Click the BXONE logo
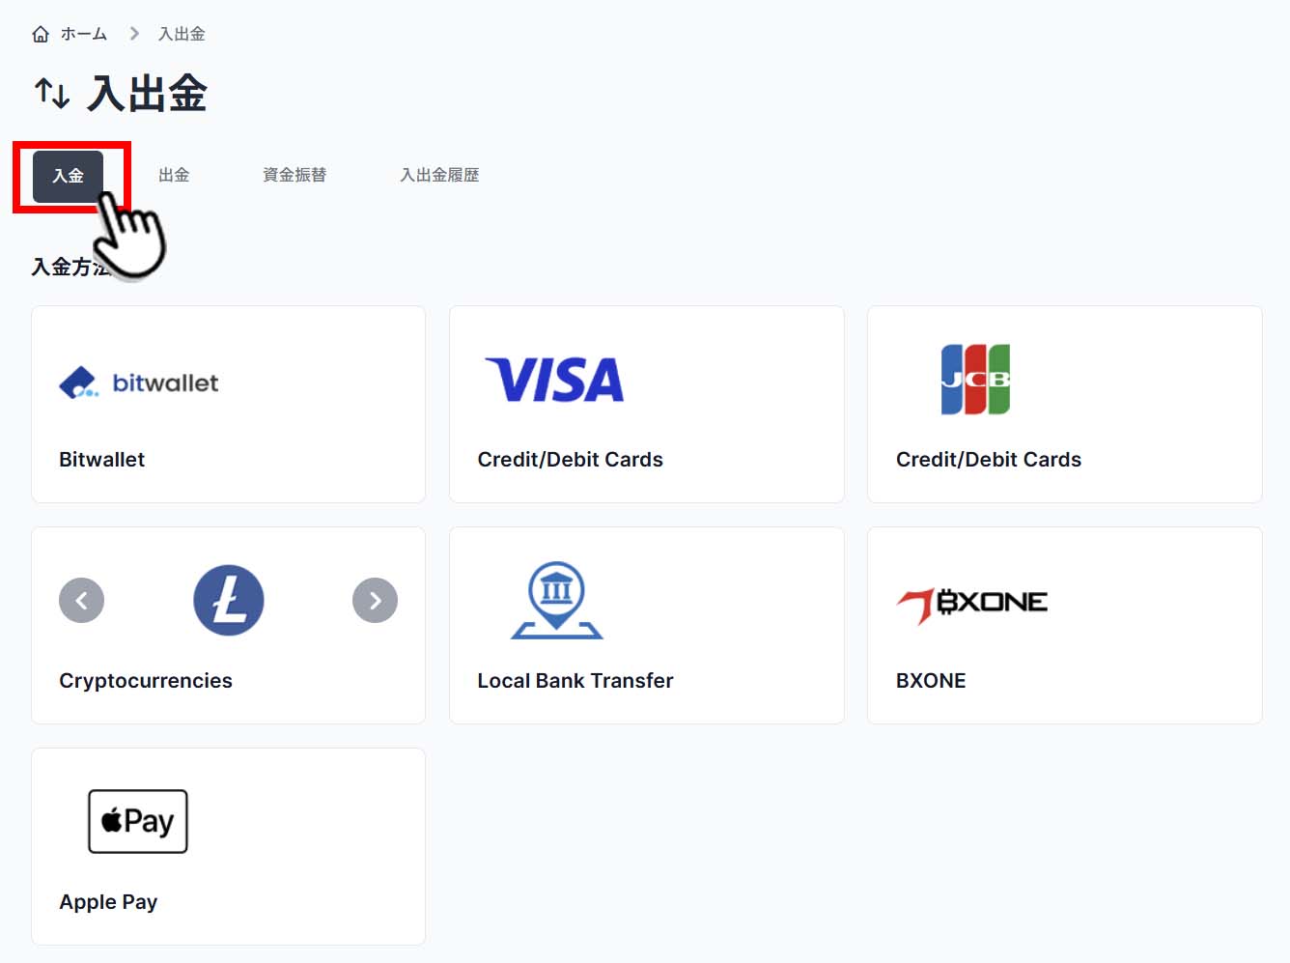The image size is (1290, 963). point(972,604)
